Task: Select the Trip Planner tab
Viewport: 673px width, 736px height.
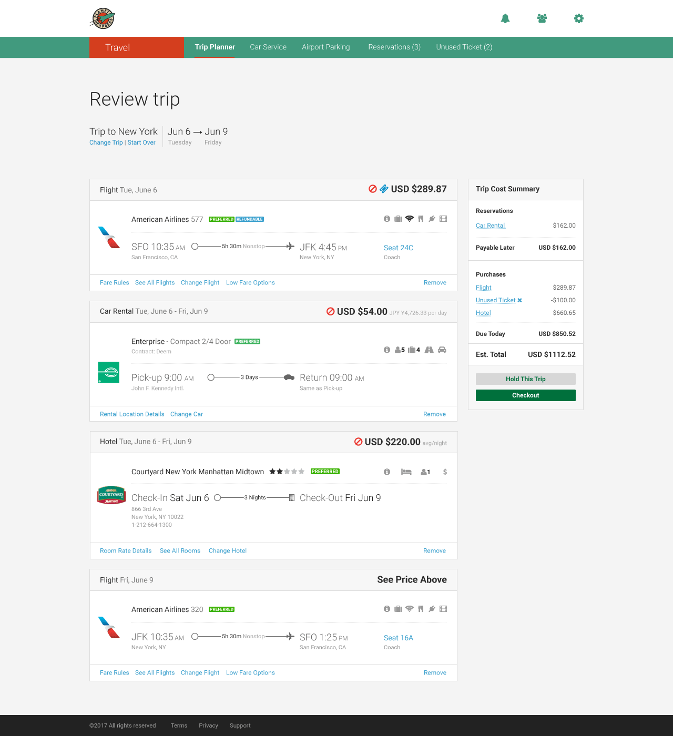Action: 215,47
